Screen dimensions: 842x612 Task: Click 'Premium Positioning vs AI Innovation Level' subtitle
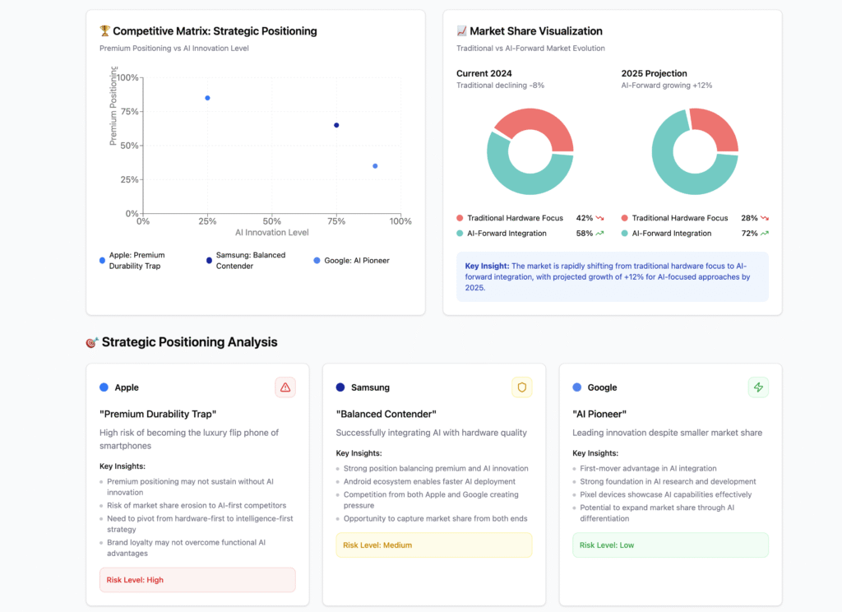(x=174, y=49)
